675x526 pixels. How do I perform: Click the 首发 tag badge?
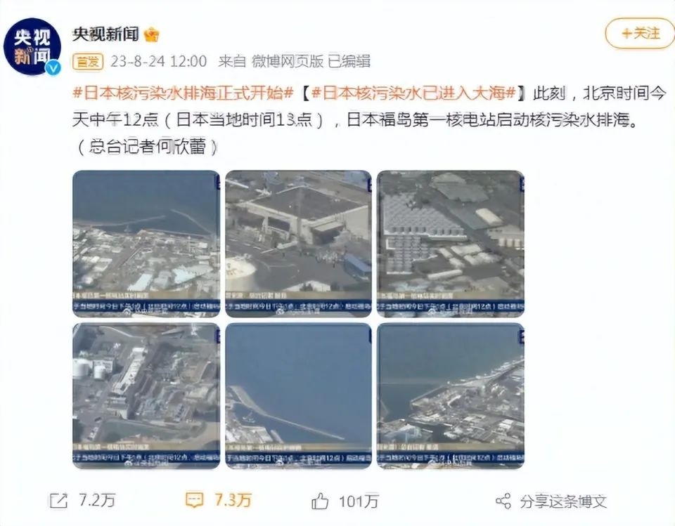point(89,62)
